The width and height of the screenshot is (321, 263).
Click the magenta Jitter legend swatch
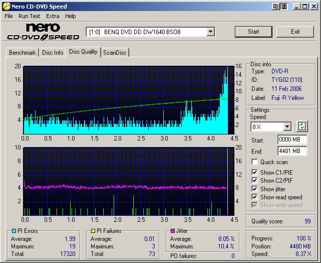pos(173,231)
